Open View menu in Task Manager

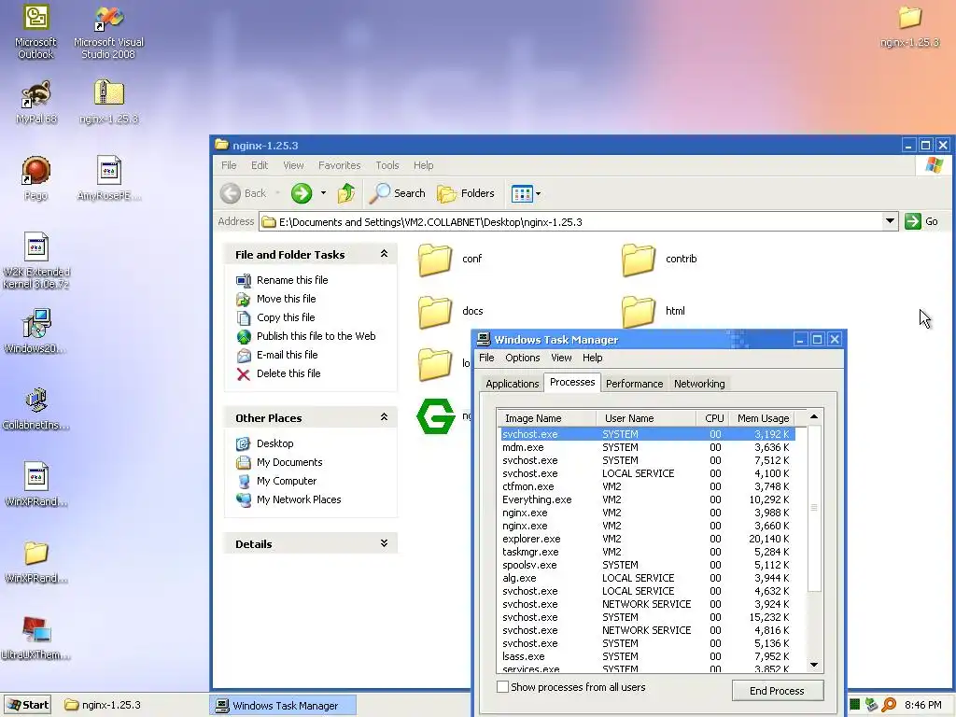click(561, 358)
